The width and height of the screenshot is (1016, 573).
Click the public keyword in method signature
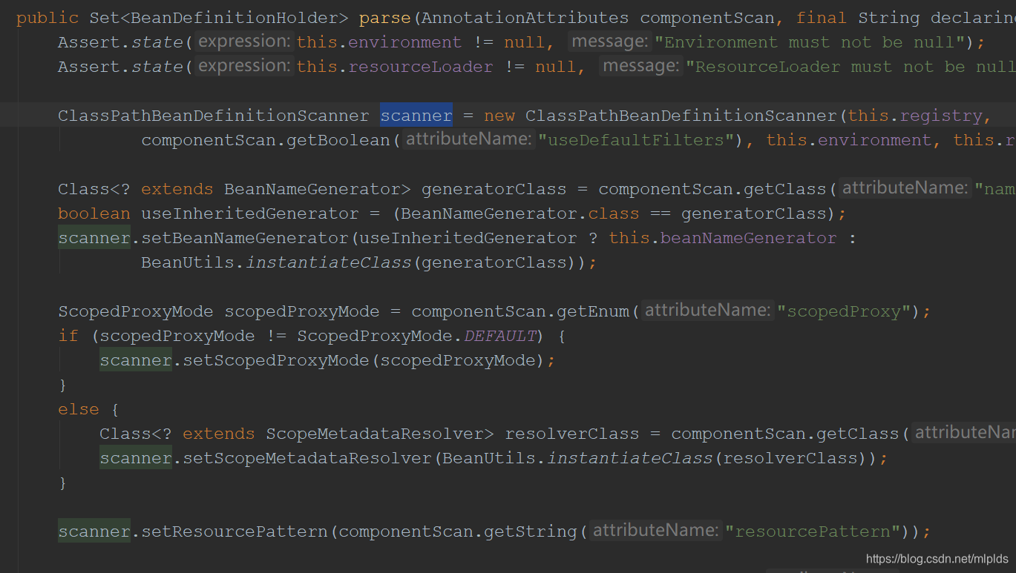coord(47,18)
